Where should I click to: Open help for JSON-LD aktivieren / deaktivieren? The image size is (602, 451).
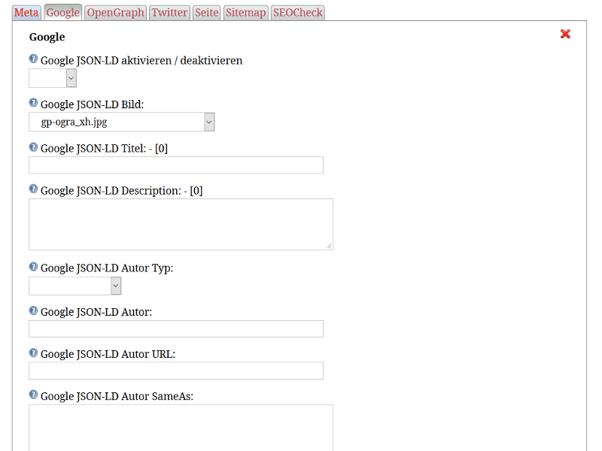pyautogui.click(x=33, y=59)
